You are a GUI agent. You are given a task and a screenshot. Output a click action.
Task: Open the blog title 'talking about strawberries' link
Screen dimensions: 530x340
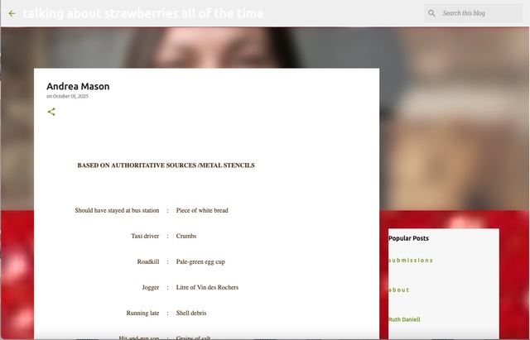[143, 13]
